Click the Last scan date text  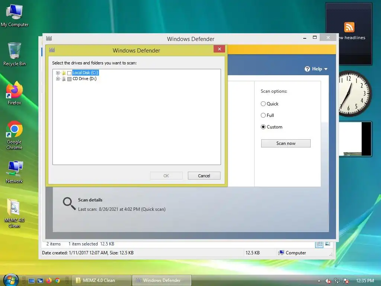(122, 209)
